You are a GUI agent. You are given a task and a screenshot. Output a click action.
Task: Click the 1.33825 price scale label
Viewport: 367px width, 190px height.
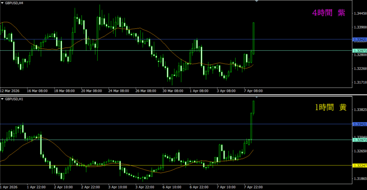[360, 110]
